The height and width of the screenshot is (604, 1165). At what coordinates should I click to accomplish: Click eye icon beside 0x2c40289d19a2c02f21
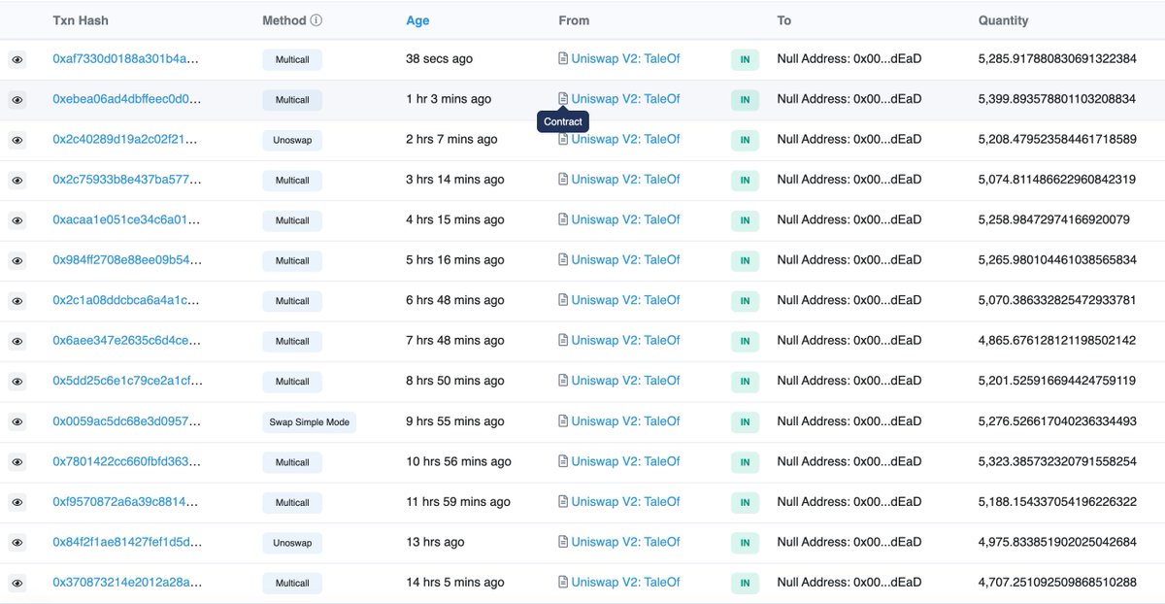pos(17,140)
